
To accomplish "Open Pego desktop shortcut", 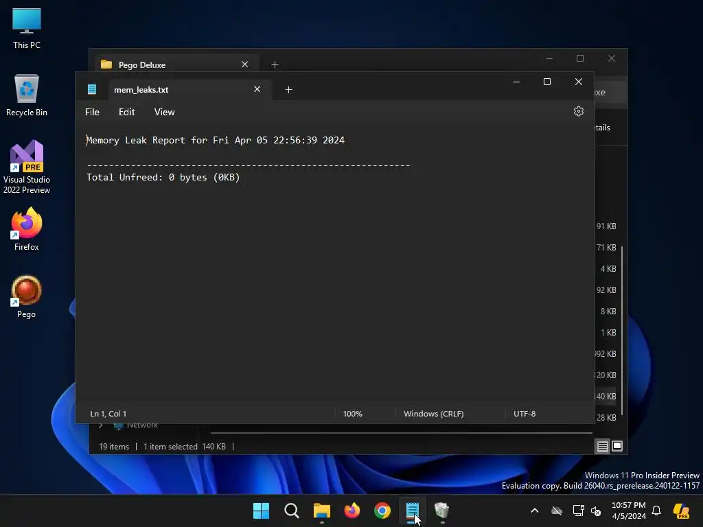I will 26,296.
